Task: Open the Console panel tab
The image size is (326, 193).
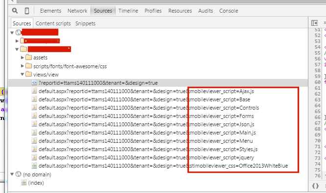Action: coord(229,11)
